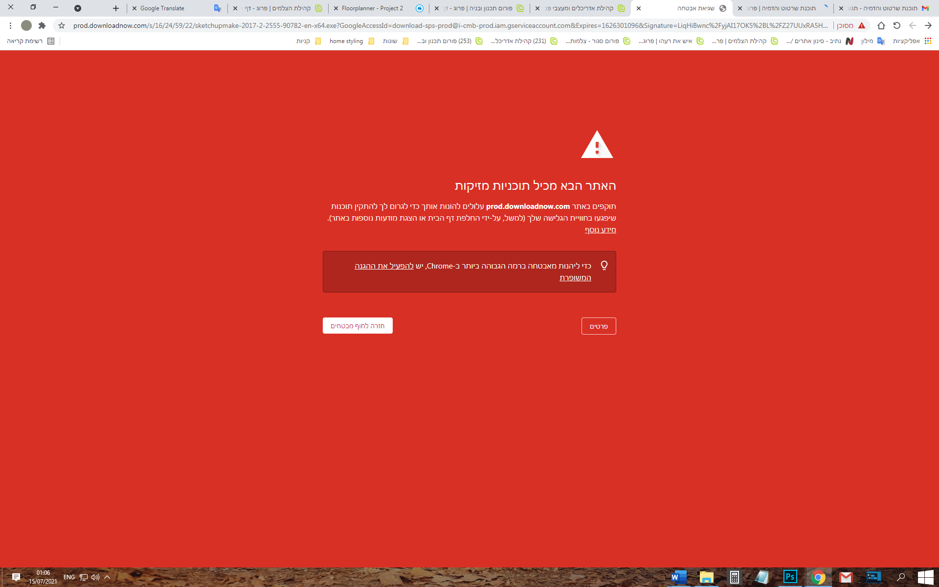Open Chrome's three-dot menu
Screen dimensions: 939x587
tap(10, 25)
